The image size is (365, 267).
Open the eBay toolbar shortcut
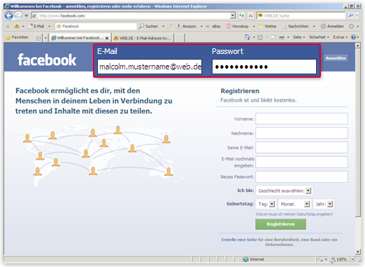click(213, 27)
